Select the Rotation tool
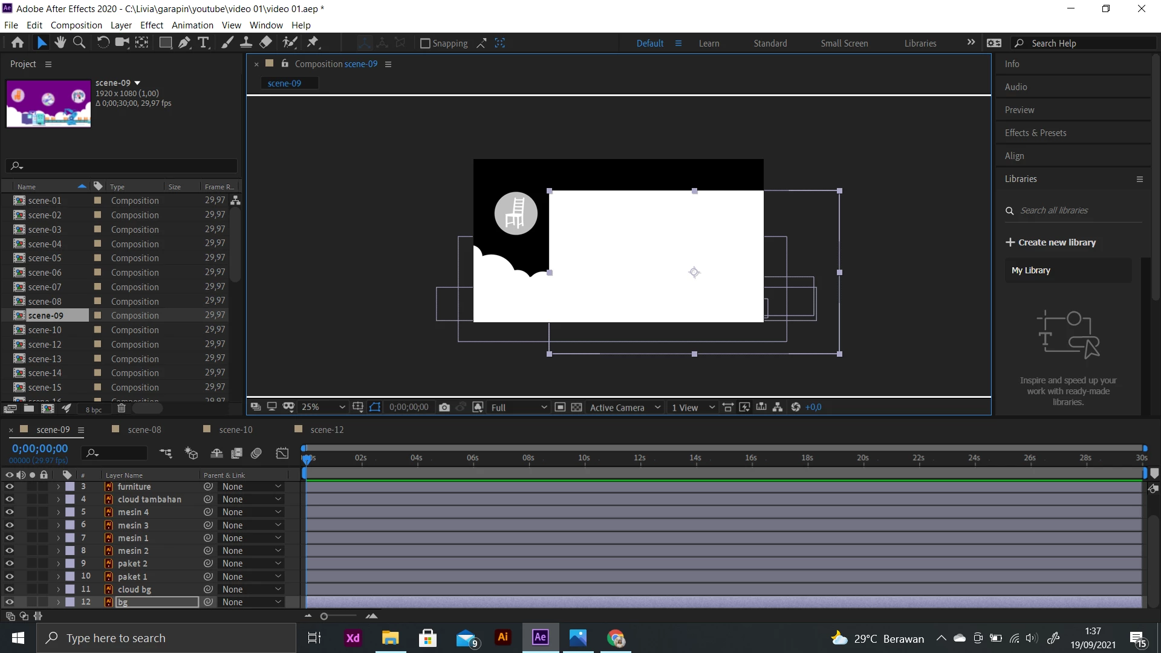1161x653 pixels. (x=103, y=43)
